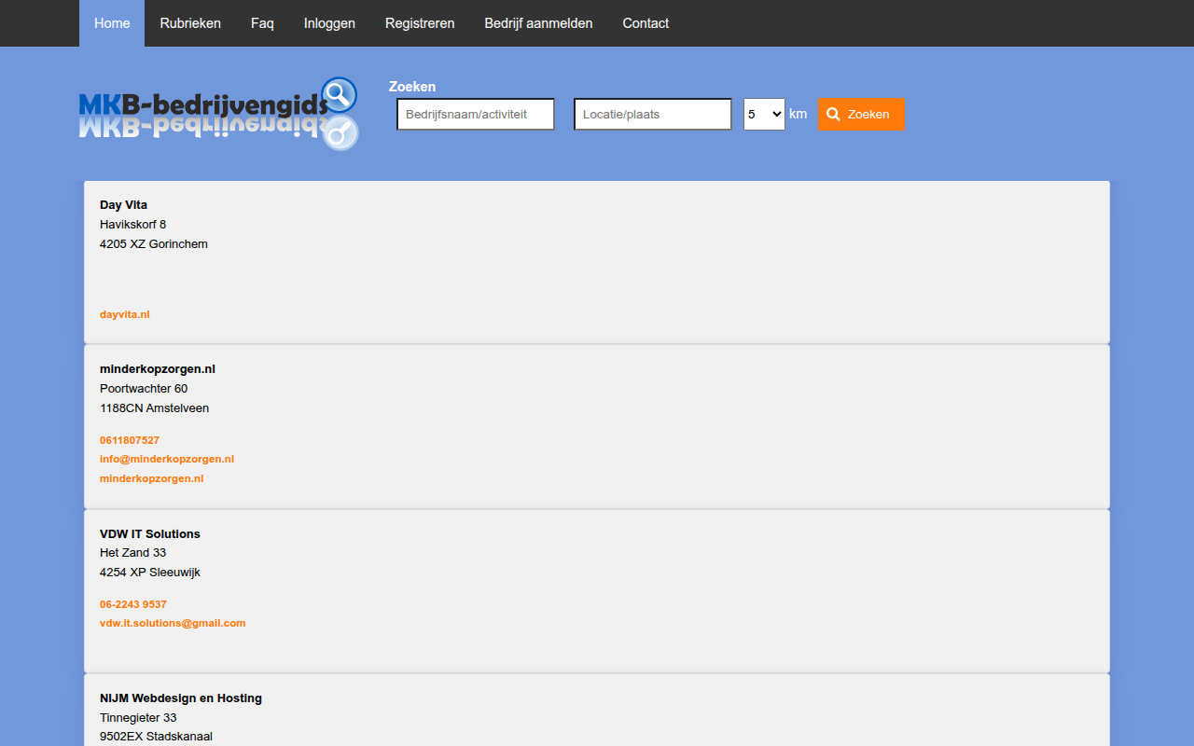1194x746 pixels.
Task: Focus the Bedrijfsnaam/activiteit search field
Action: (x=476, y=114)
